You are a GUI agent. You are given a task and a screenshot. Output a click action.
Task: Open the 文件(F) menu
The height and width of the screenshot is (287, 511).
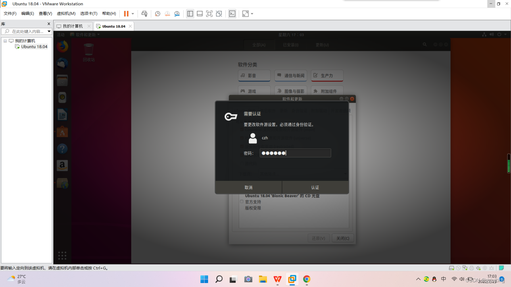coord(10,14)
